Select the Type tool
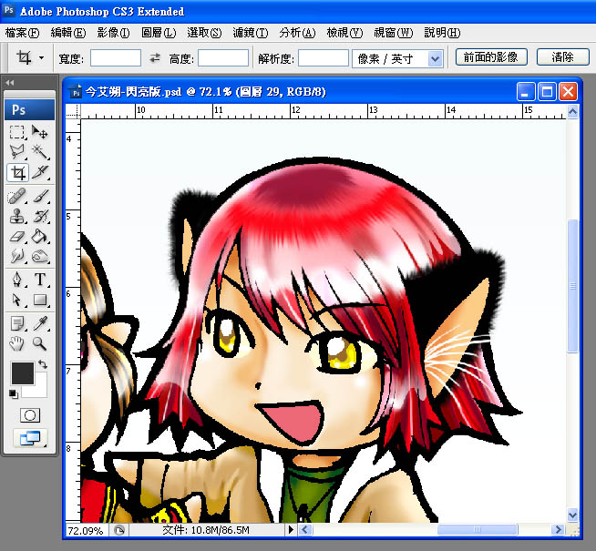The height and width of the screenshot is (551, 596). (40, 280)
